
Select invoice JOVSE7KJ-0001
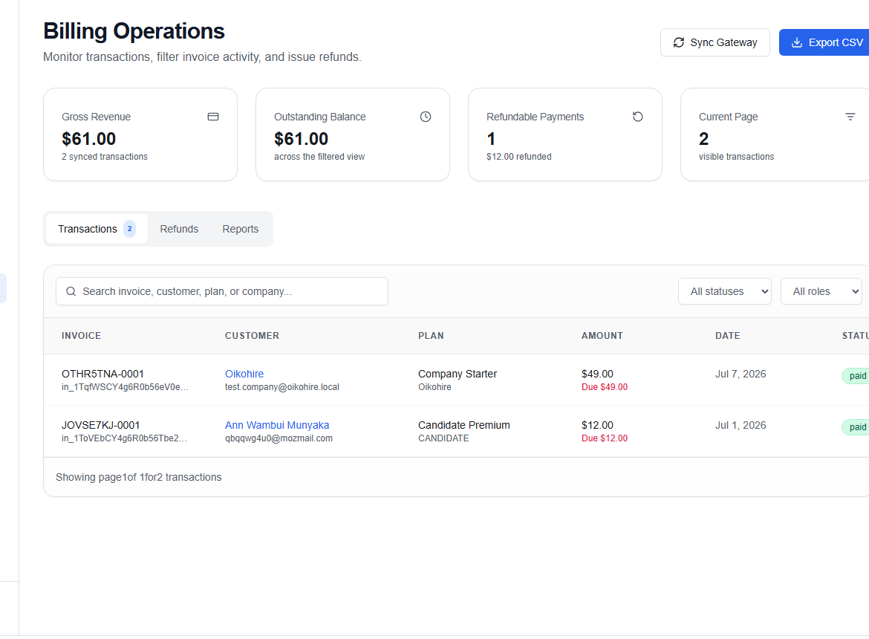point(101,425)
